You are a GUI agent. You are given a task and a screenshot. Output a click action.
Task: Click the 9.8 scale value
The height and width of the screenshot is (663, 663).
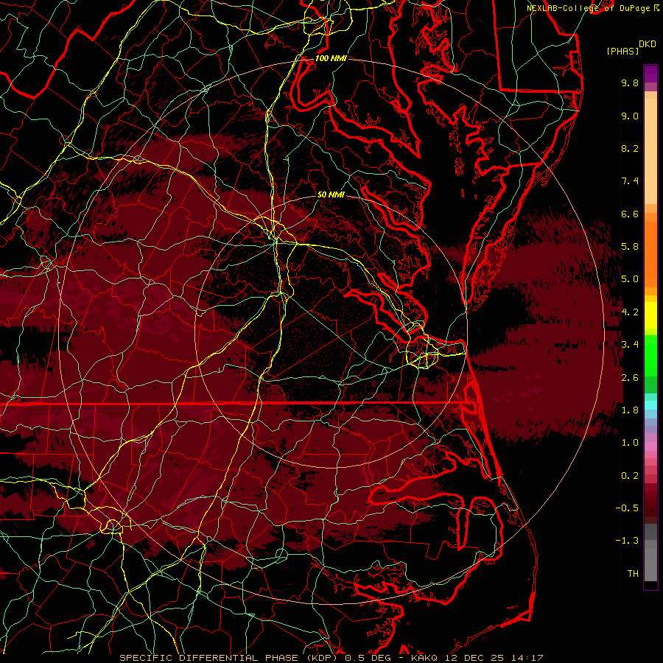coord(630,83)
